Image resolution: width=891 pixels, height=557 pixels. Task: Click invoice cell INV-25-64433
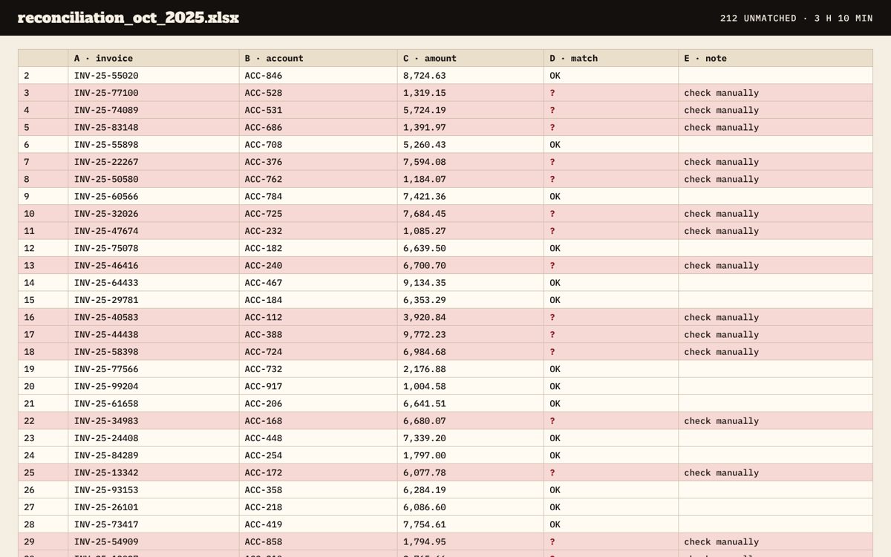(x=154, y=283)
